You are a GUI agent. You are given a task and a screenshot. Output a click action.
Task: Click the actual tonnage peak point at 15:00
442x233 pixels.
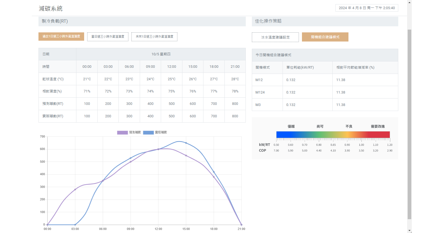point(186,143)
